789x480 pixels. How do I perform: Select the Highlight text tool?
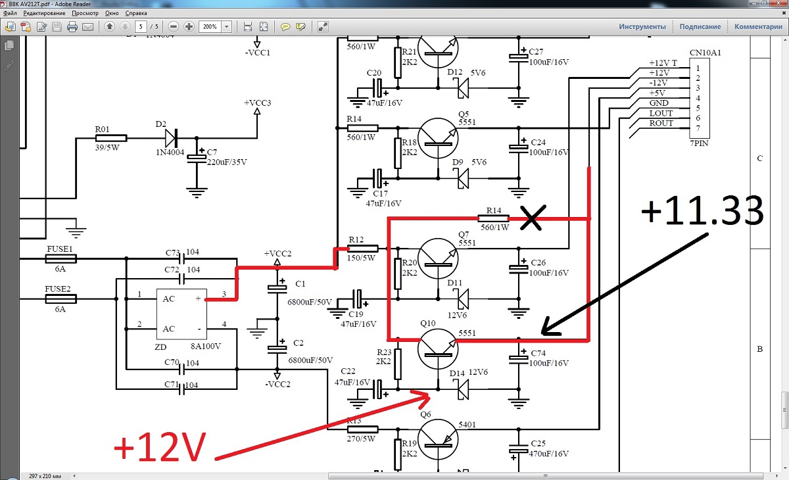pos(301,27)
